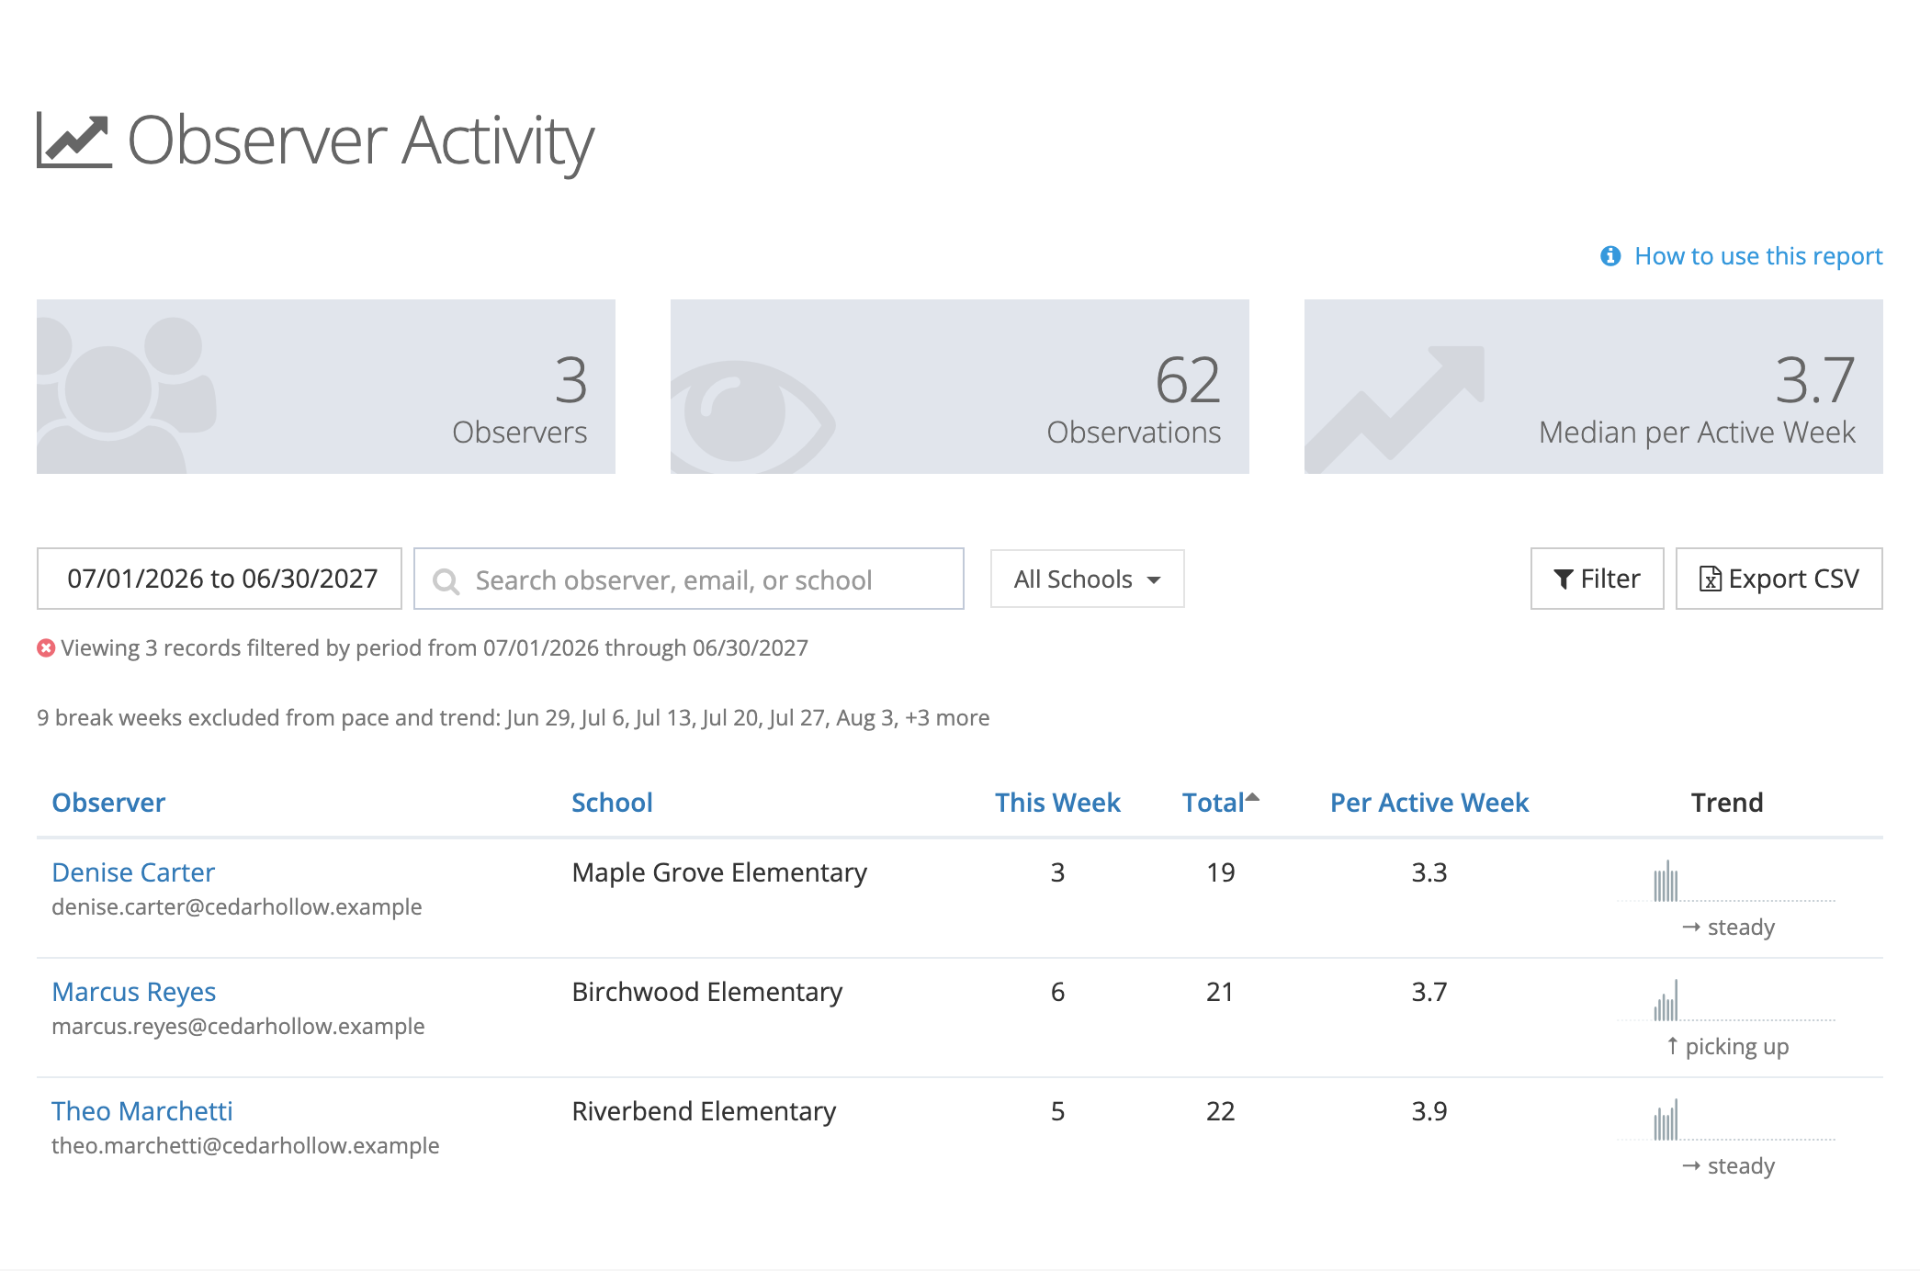Click the picking up trend label
The height and width of the screenshot is (1271, 1920).
tap(1727, 1047)
